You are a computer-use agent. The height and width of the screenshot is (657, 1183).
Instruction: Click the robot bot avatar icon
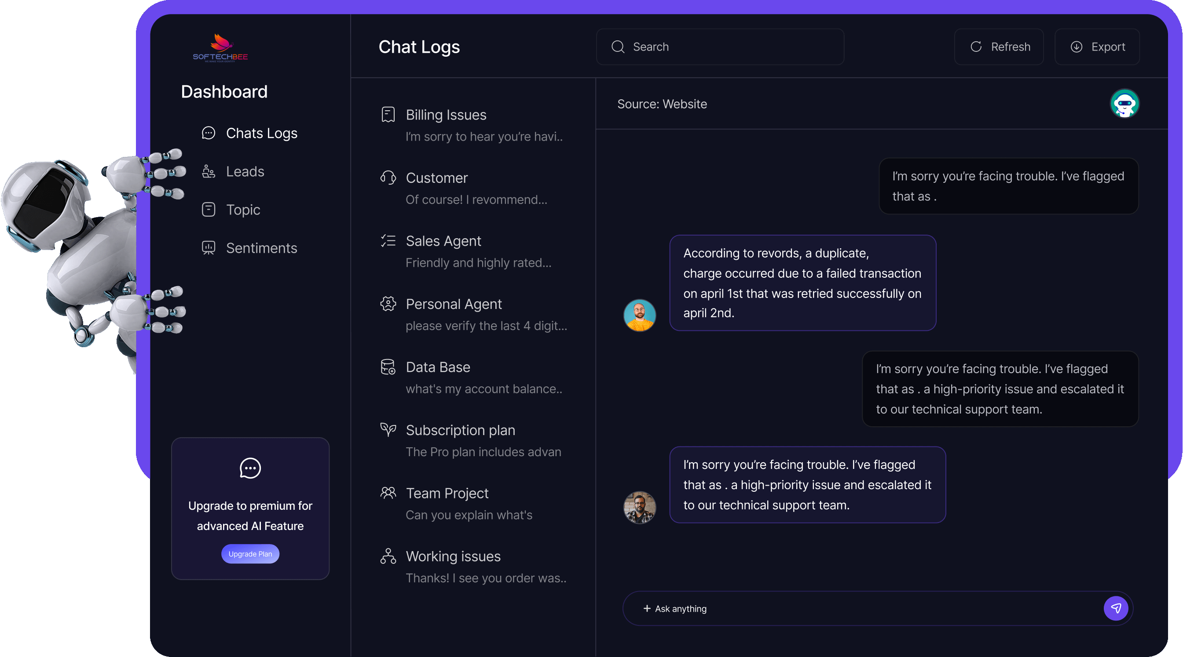(x=1124, y=104)
